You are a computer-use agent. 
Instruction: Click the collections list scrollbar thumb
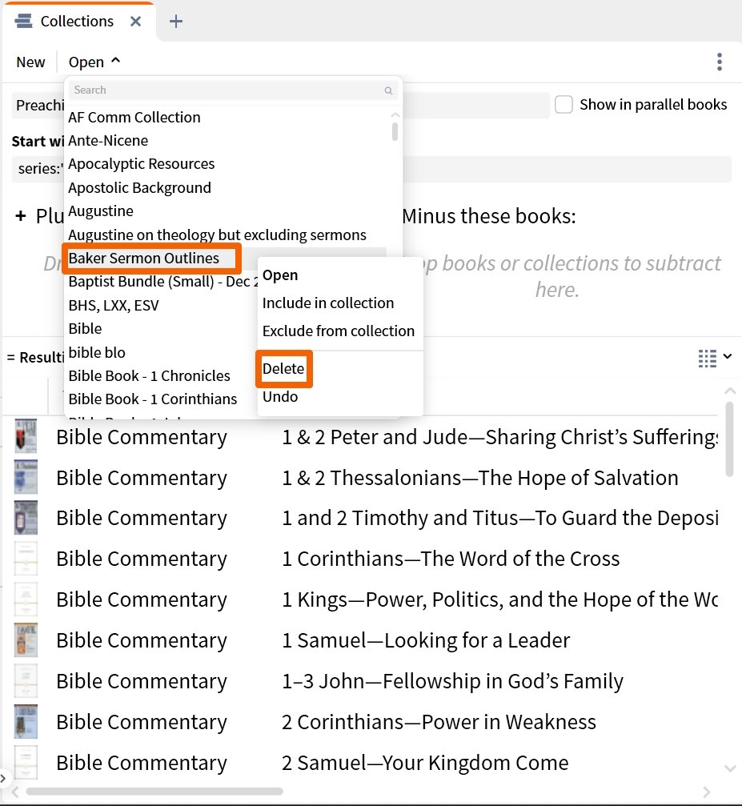pyautogui.click(x=395, y=131)
